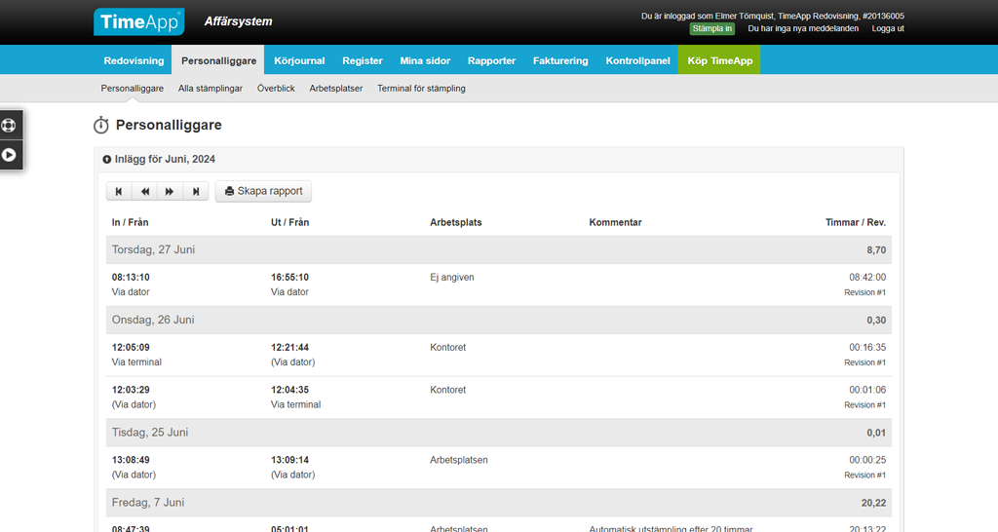Go to previous month with rewind arrows
Image resolution: width=998 pixels, height=532 pixels.
click(x=144, y=192)
